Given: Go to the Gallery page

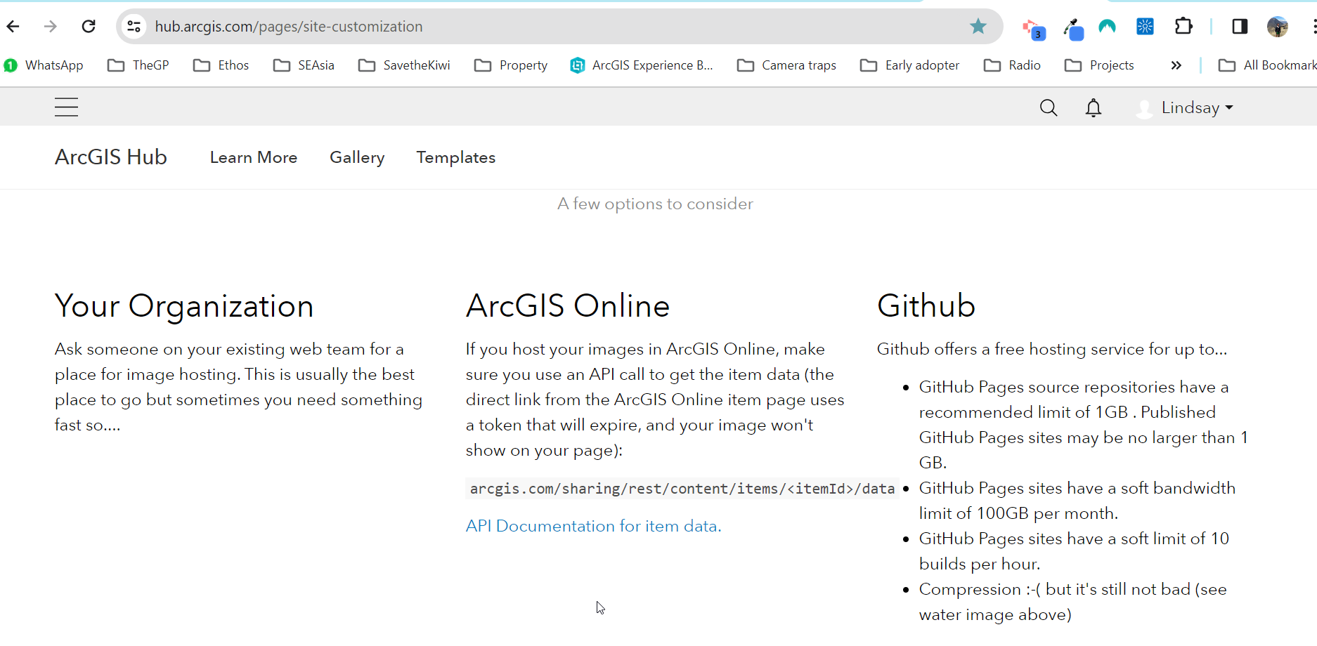Looking at the screenshot, I should (x=357, y=157).
